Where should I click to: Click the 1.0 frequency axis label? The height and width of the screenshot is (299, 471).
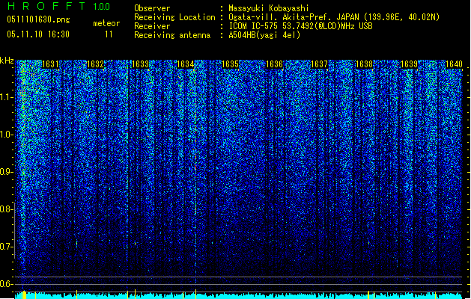[6, 135]
